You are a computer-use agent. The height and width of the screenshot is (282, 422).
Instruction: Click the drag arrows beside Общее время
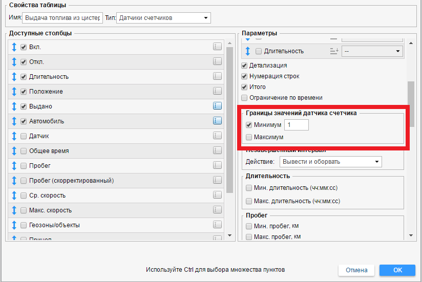coord(14,151)
